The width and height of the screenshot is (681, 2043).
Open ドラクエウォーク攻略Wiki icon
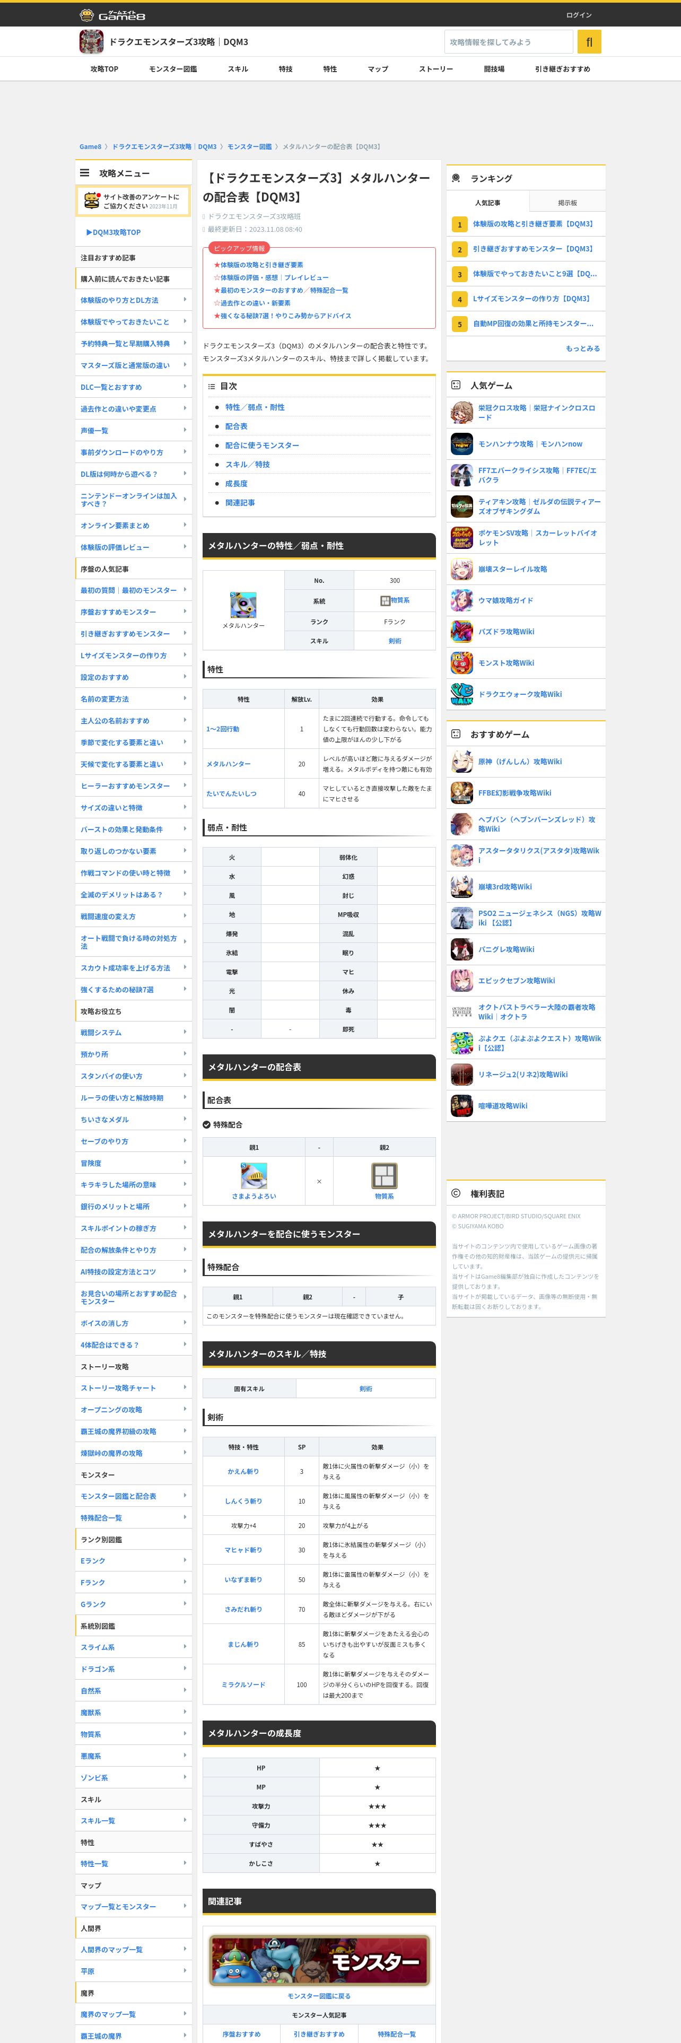click(461, 695)
